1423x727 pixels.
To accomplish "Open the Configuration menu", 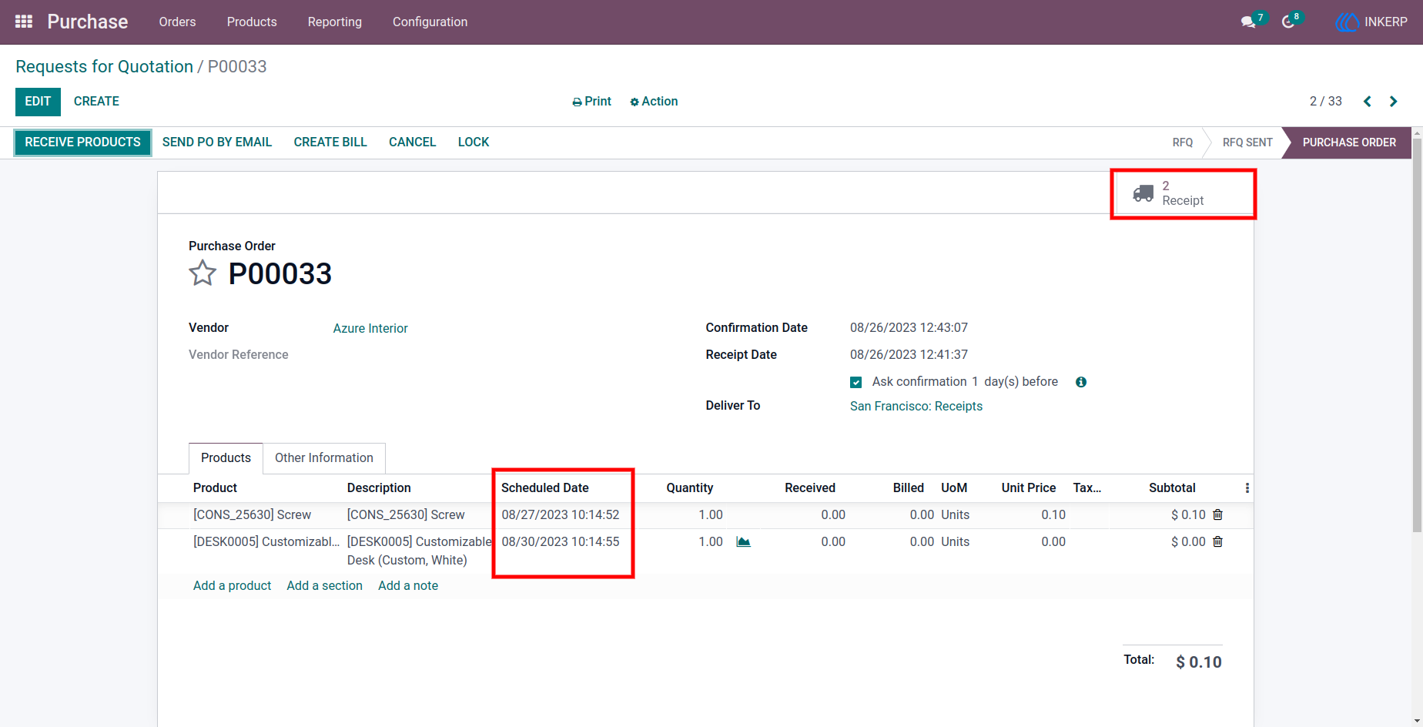I will 430,22.
